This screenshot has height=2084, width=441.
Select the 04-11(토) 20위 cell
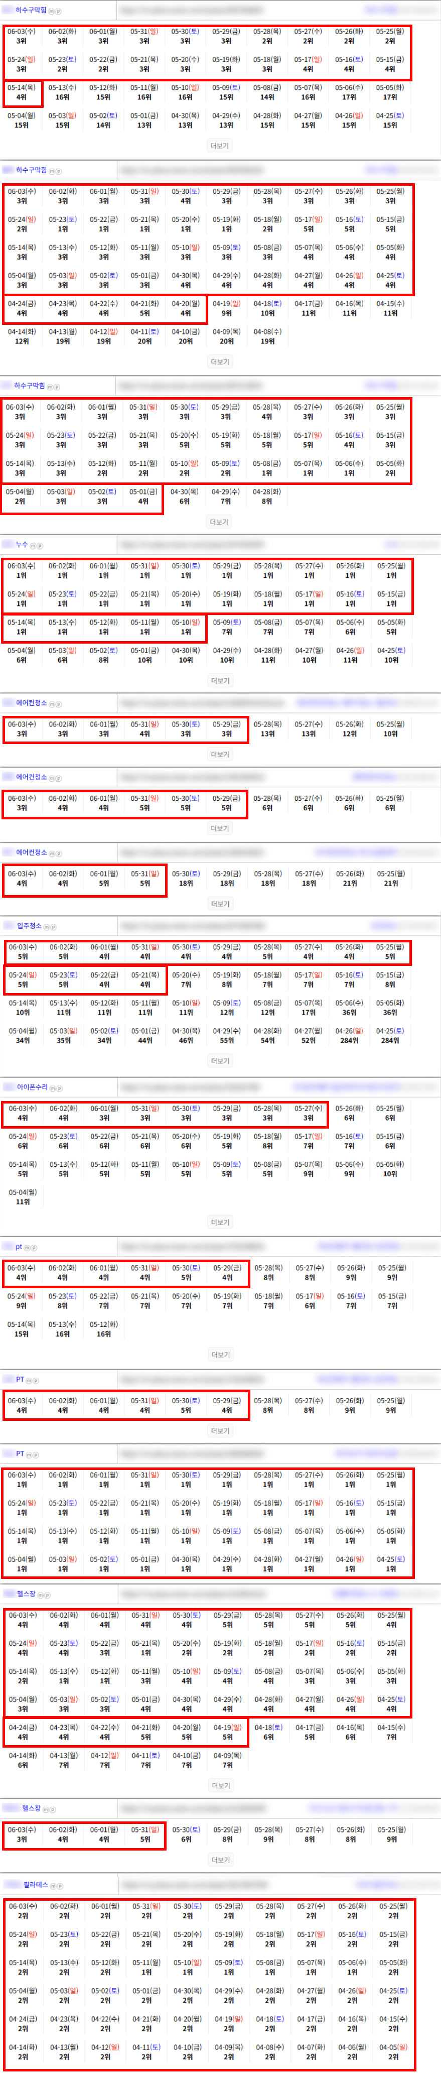click(x=145, y=336)
